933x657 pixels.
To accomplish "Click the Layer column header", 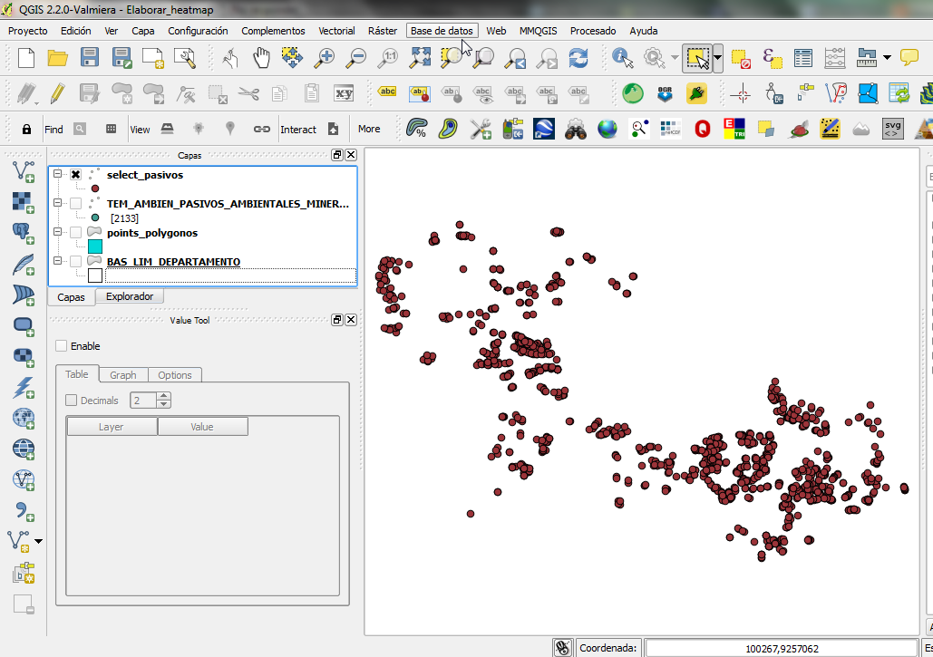I will (112, 426).
